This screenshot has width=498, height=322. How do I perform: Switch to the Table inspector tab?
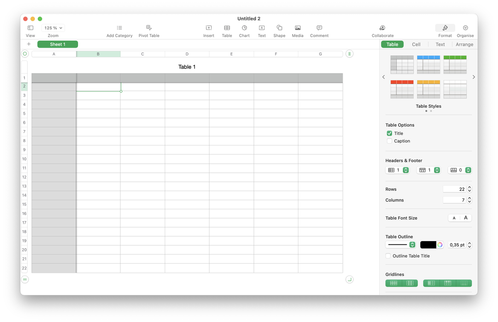392,44
